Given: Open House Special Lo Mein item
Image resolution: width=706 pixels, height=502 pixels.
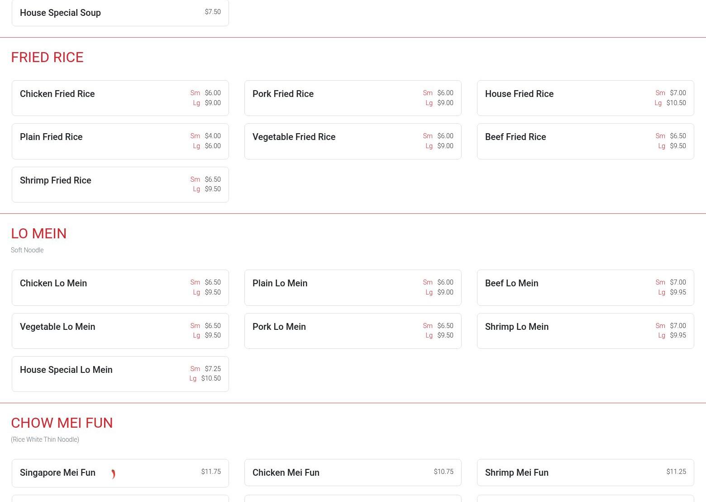Looking at the screenshot, I should (120, 374).
